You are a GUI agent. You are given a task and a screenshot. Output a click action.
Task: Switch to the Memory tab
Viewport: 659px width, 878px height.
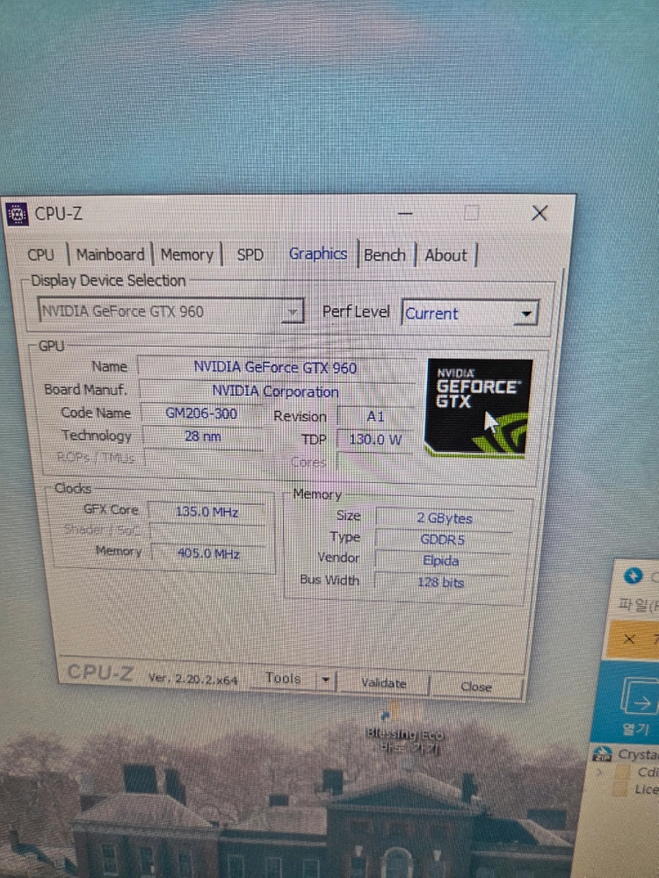coord(186,255)
